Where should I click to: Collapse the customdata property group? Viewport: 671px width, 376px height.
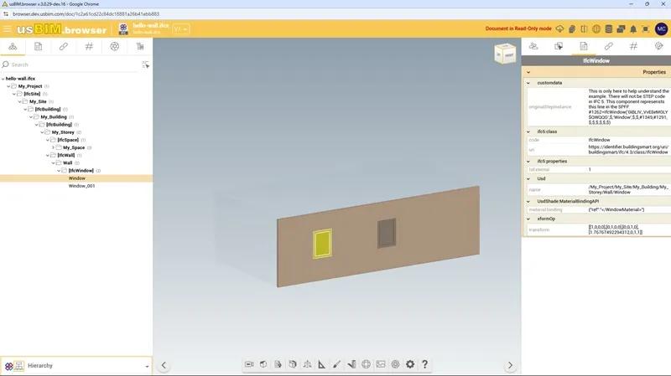[528, 83]
